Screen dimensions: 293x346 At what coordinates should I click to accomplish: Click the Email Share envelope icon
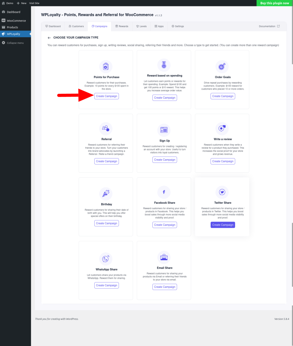pyautogui.click(x=164, y=257)
